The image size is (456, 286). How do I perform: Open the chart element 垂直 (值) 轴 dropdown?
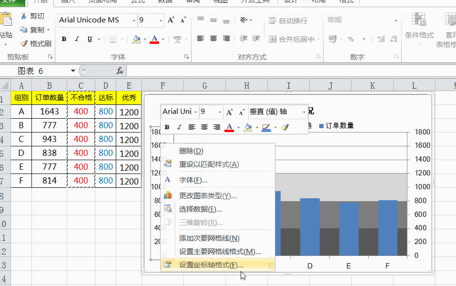tap(304, 112)
